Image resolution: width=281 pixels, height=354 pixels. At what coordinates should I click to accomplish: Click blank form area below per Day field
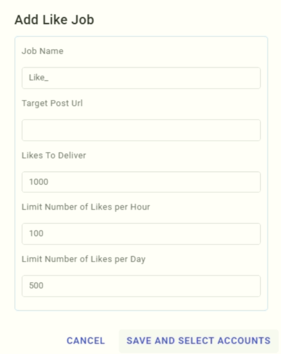[141, 304]
